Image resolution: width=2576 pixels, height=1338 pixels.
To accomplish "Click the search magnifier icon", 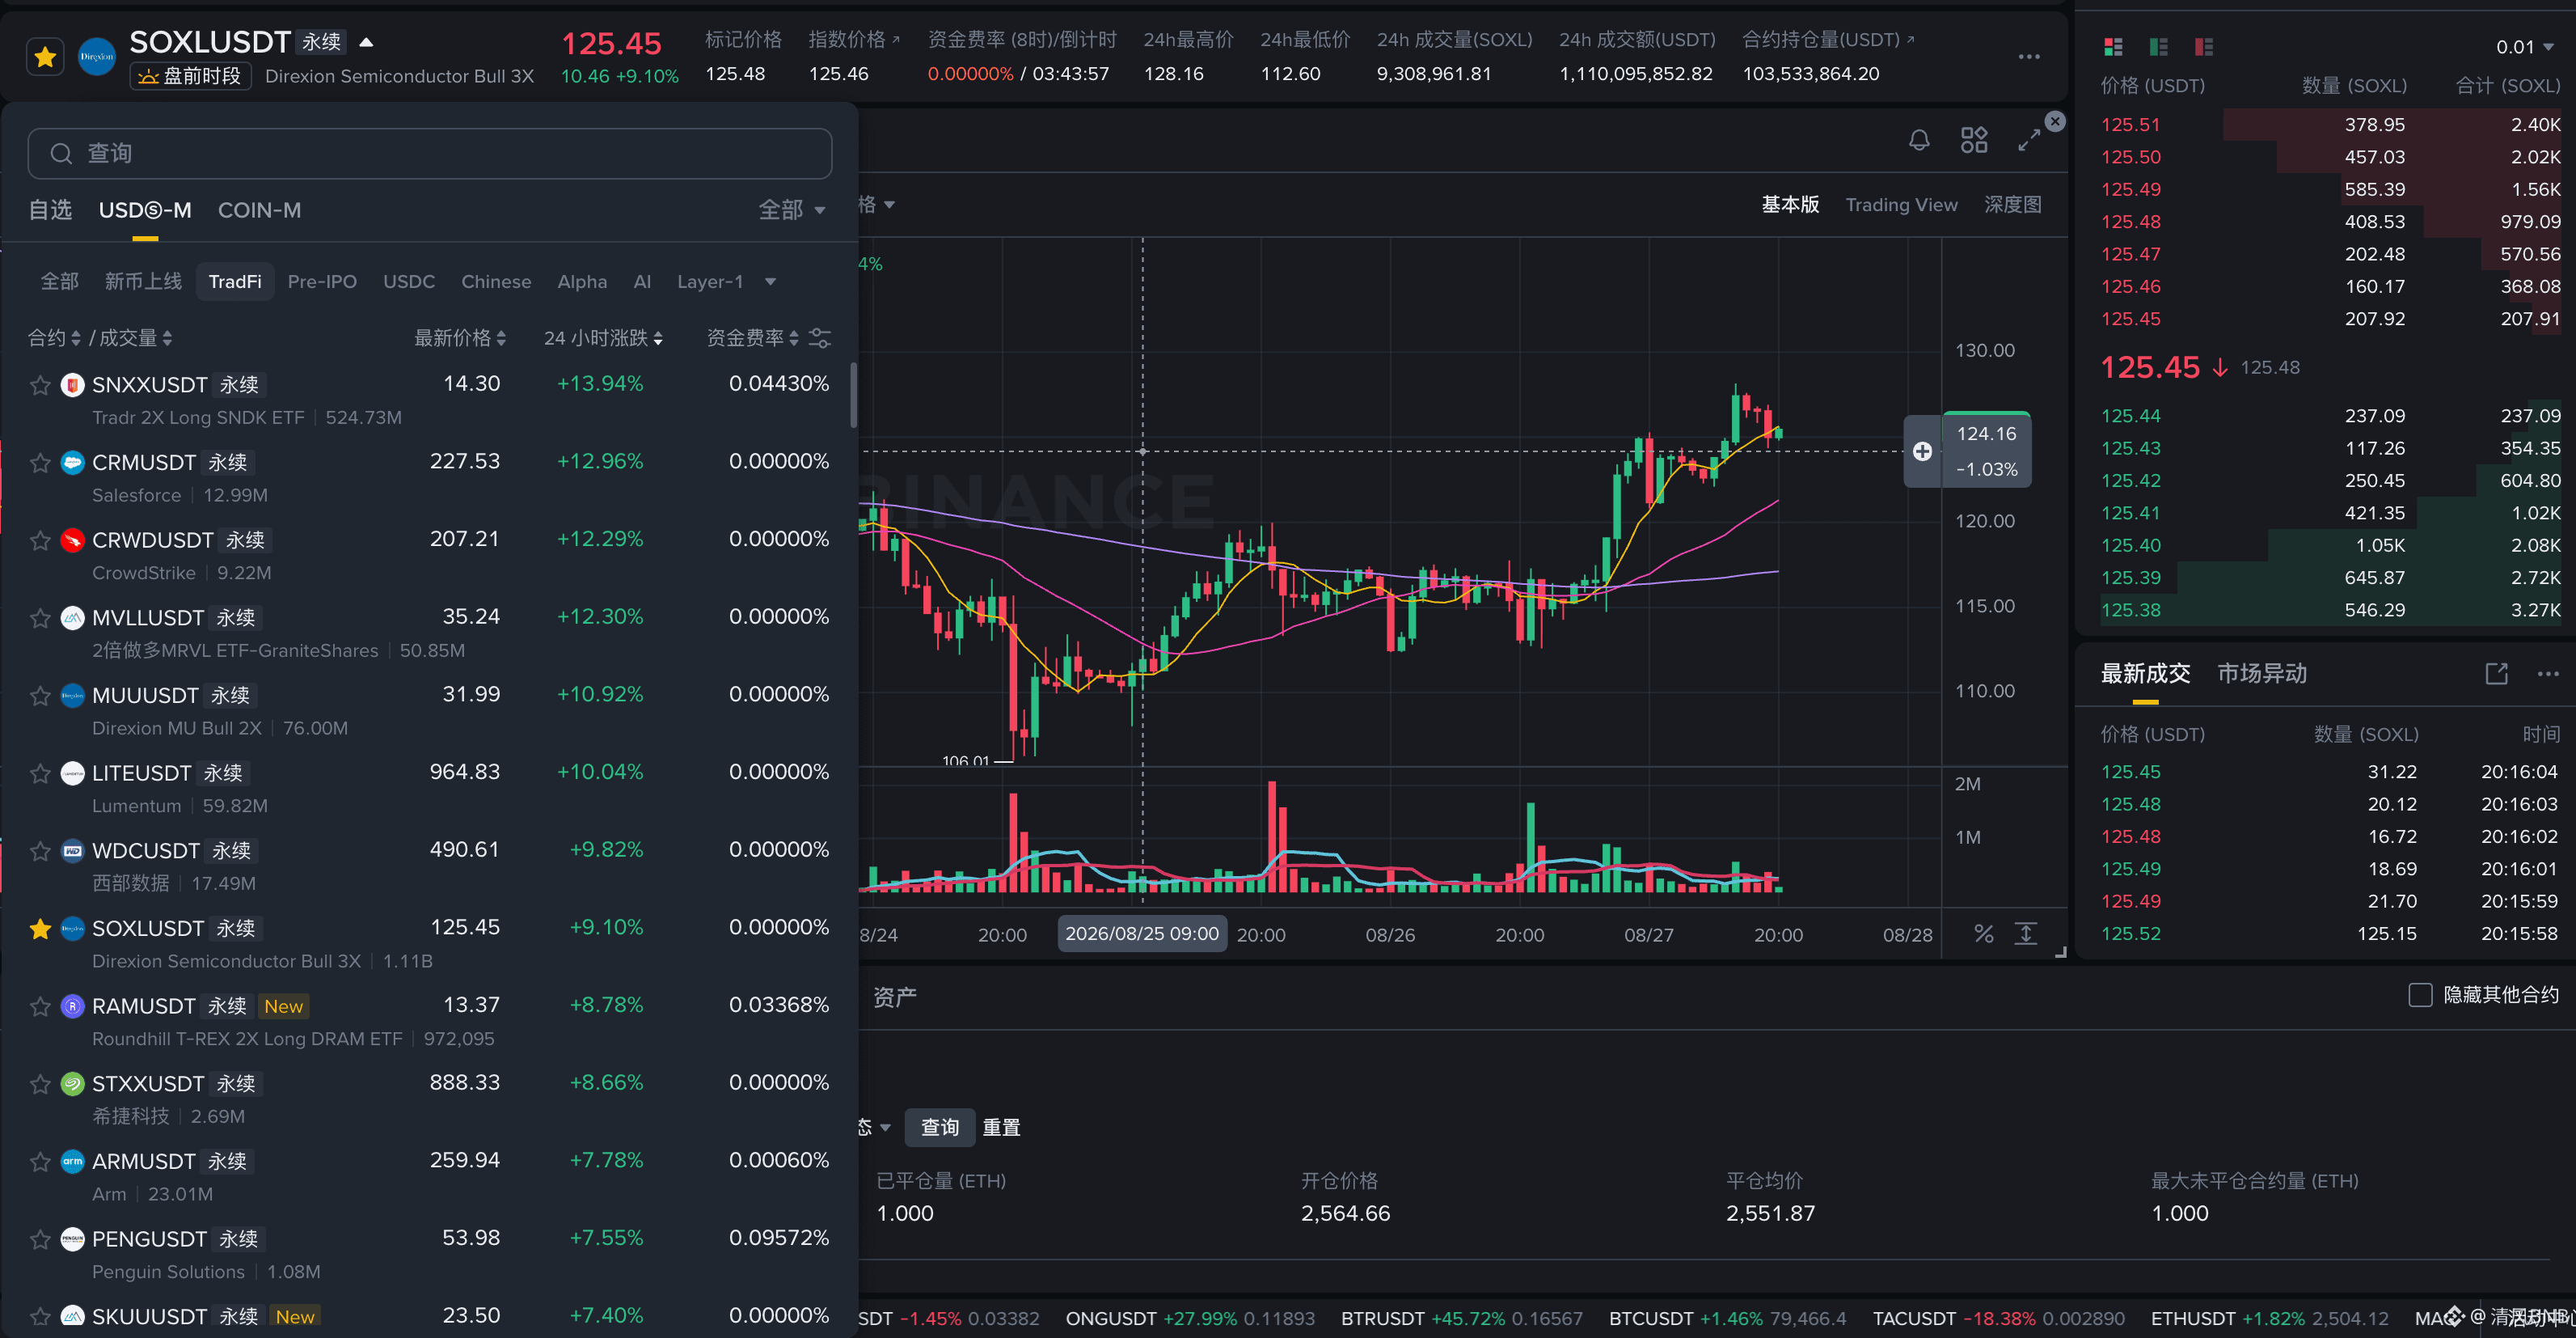I will click(61, 153).
